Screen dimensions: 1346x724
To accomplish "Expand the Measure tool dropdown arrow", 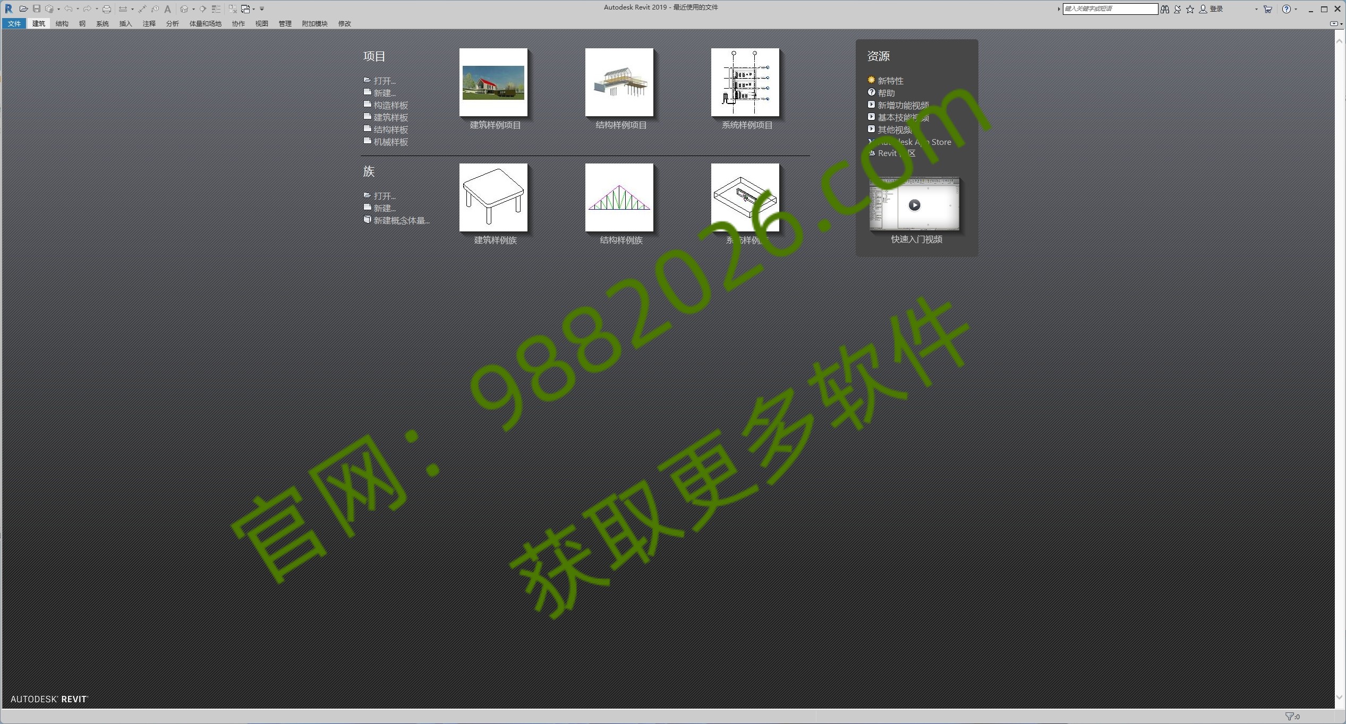I will (132, 9).
